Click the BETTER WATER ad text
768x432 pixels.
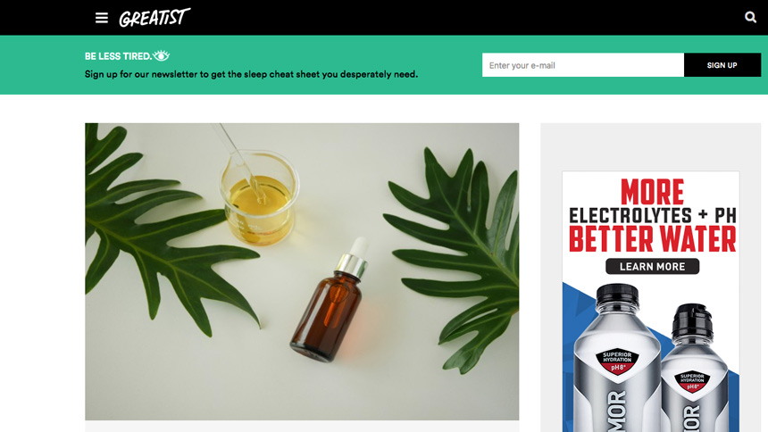tap(652, 239)
